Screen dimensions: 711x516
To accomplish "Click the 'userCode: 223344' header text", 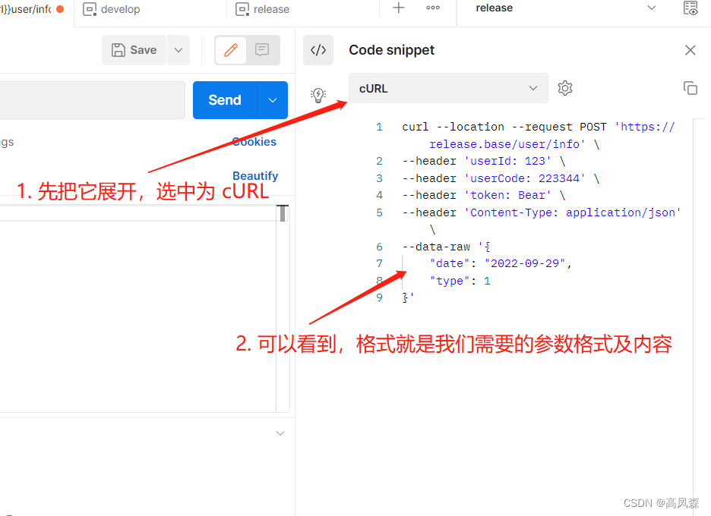I will [525, 178].
